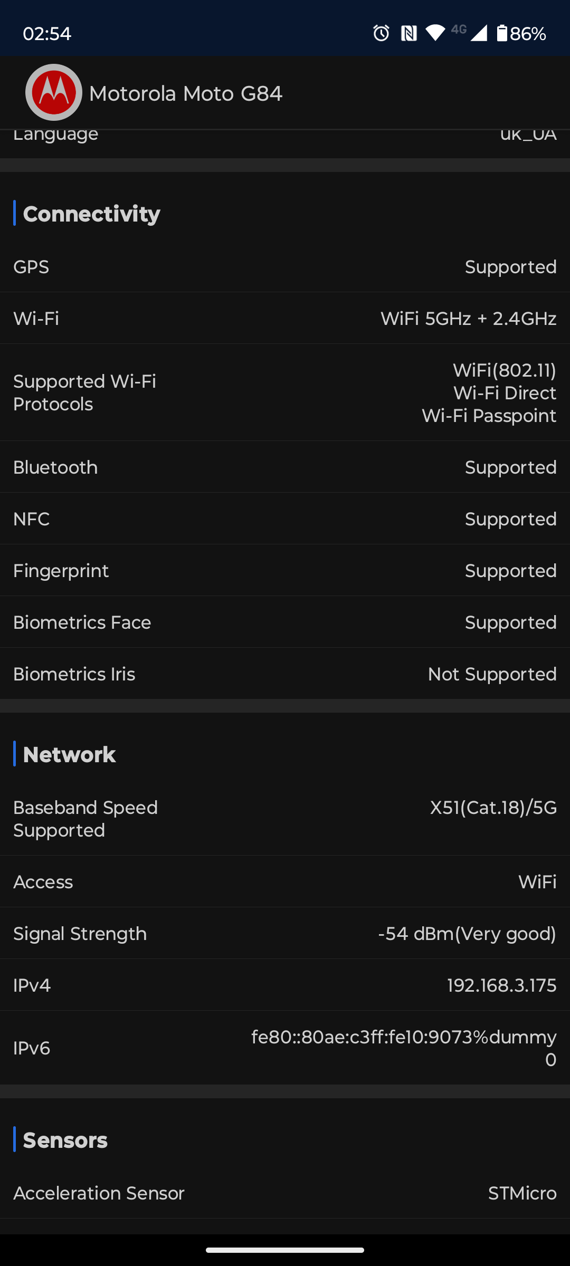Select the Bluetooth row
570x1266 pixels.
285,467
